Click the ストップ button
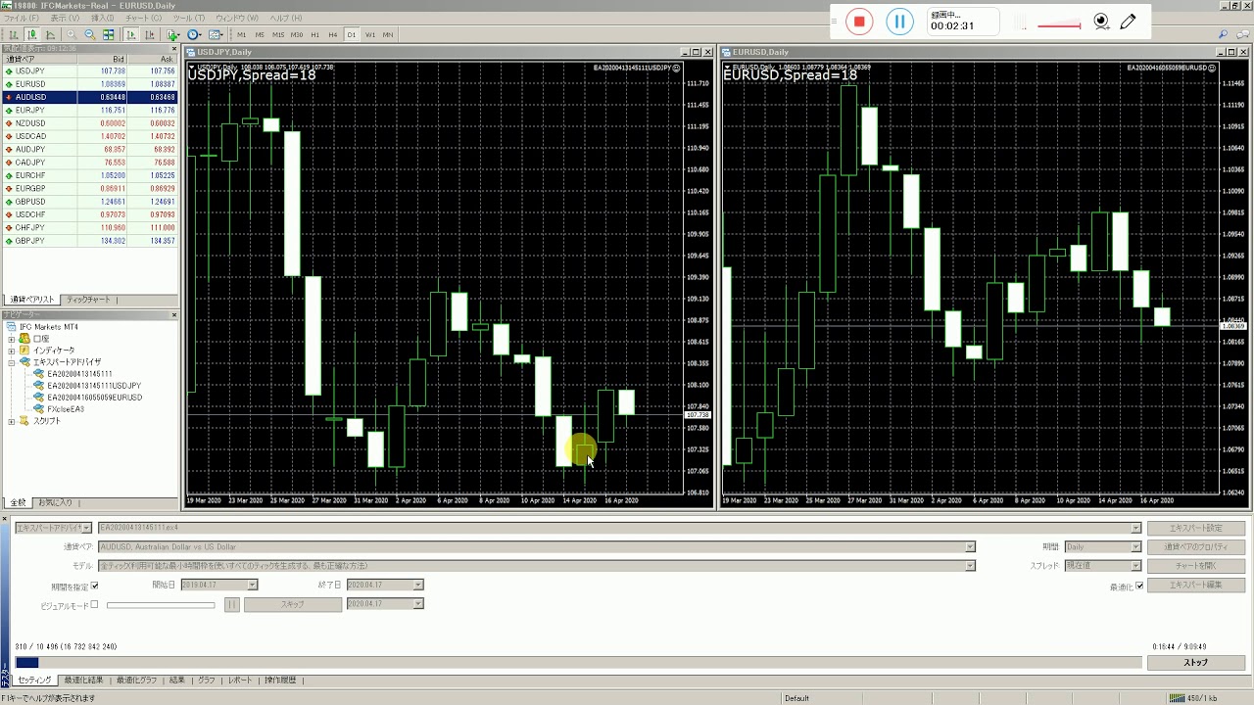1254x705 pixels. tap(1195, 663)
